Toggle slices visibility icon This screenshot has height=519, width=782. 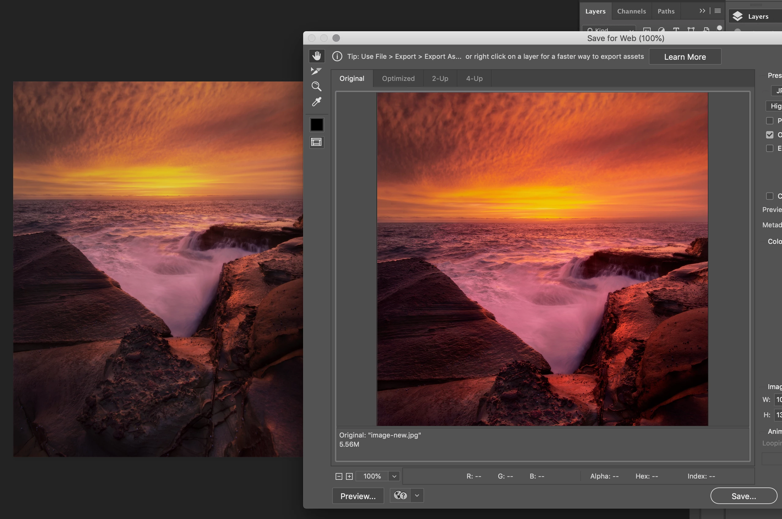point(316,142)
